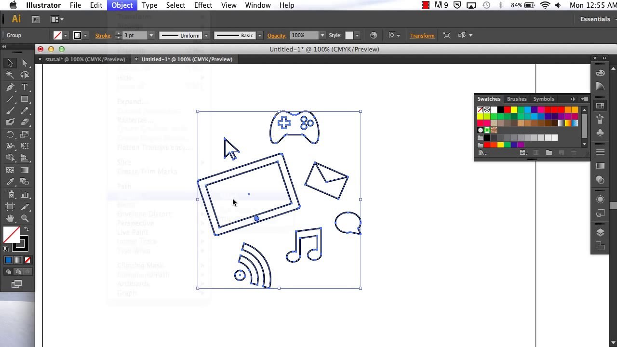This screenshot has width=617, height=347.
Task: Activate the Fill box in toolbar
Action: click(11, 235)
